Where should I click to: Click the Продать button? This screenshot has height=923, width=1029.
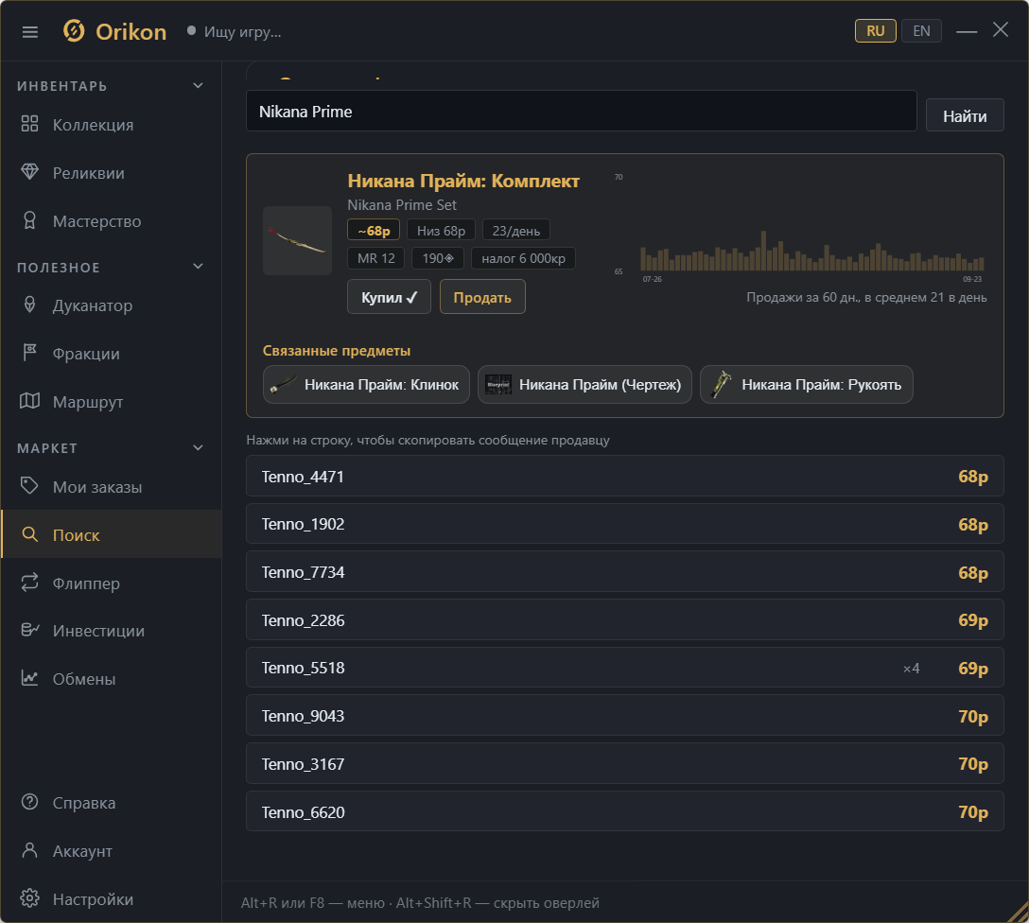click(482, 297)
